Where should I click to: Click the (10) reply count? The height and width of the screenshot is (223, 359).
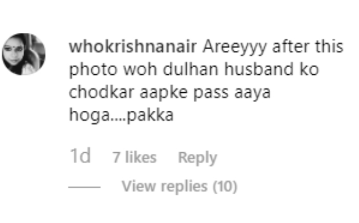click(x=225, y=187)
